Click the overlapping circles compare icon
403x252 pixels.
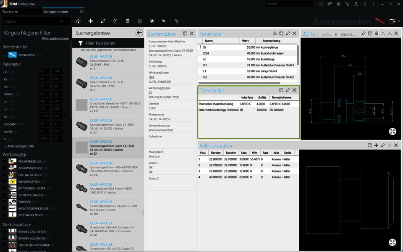click(x=152, y=21)
